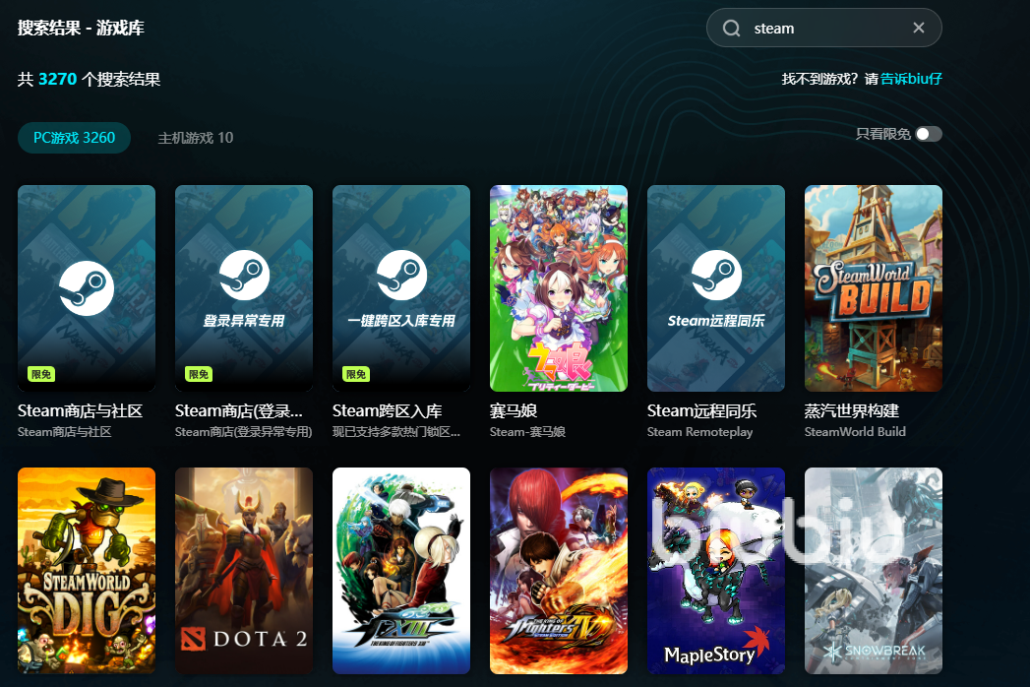Select MapleStory game cover

click(716, 571)
